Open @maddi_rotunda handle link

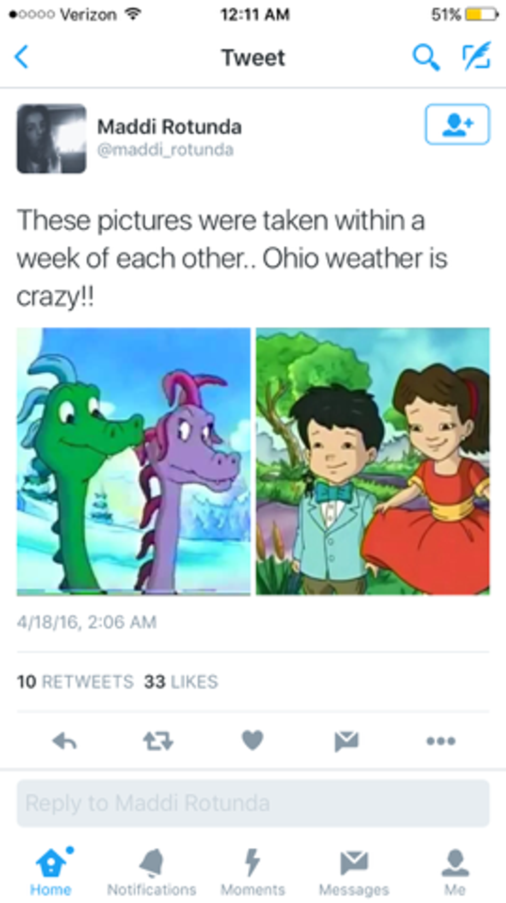point(165,150)
